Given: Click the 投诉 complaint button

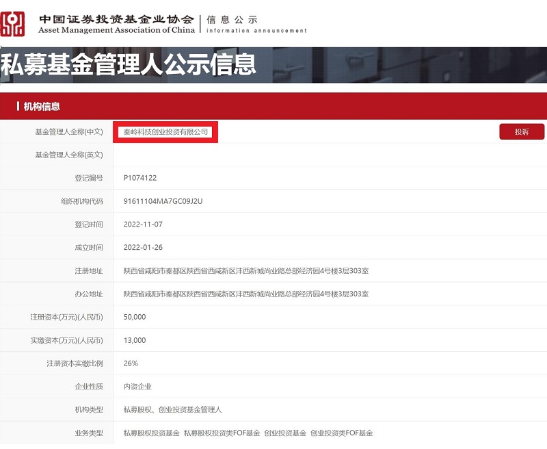Looking at the screenshot, I should [522, 131].
